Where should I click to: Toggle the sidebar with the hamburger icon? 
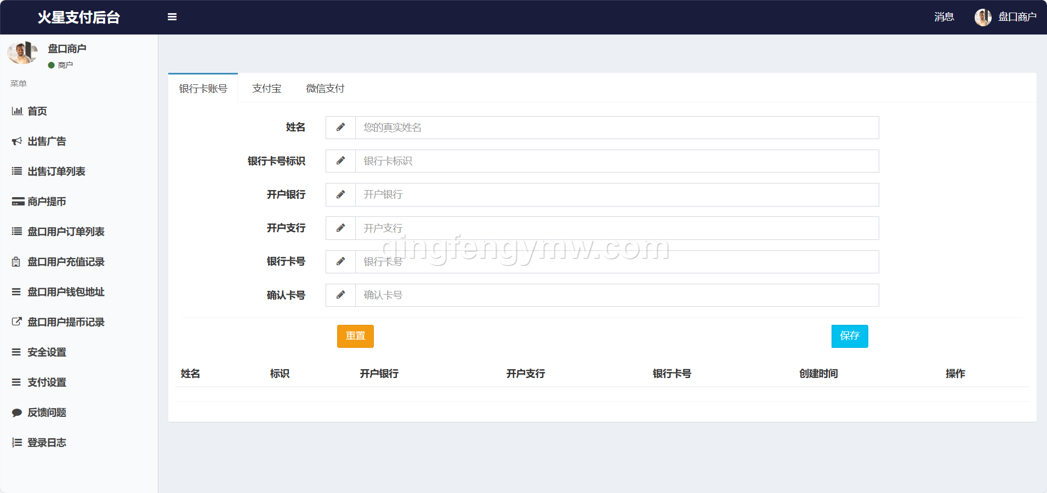pyautogui.click(x=172, y=17)
